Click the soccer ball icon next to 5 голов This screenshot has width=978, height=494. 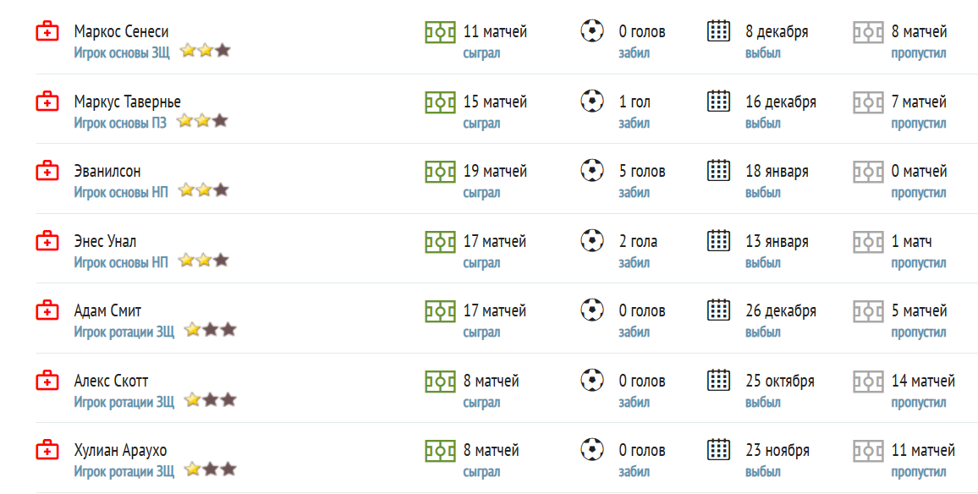592,170
